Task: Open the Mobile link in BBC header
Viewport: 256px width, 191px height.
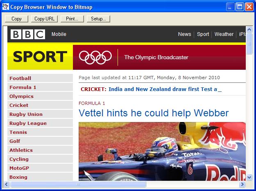Action: pos(59,34)
